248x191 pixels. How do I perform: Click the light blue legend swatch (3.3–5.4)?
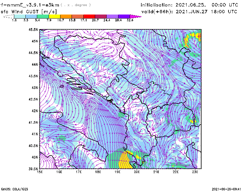click(31, 16)
